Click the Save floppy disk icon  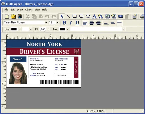click(20, 16)
